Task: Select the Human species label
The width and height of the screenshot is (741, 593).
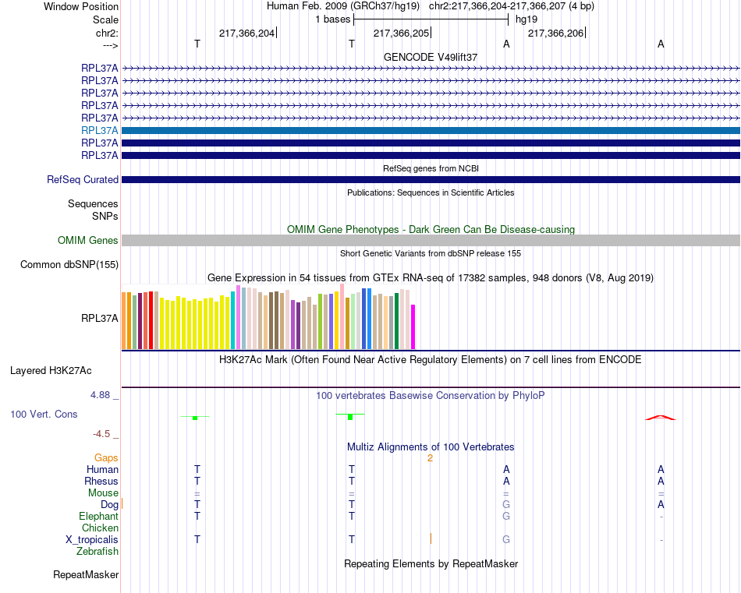Action: coord(102,469)
